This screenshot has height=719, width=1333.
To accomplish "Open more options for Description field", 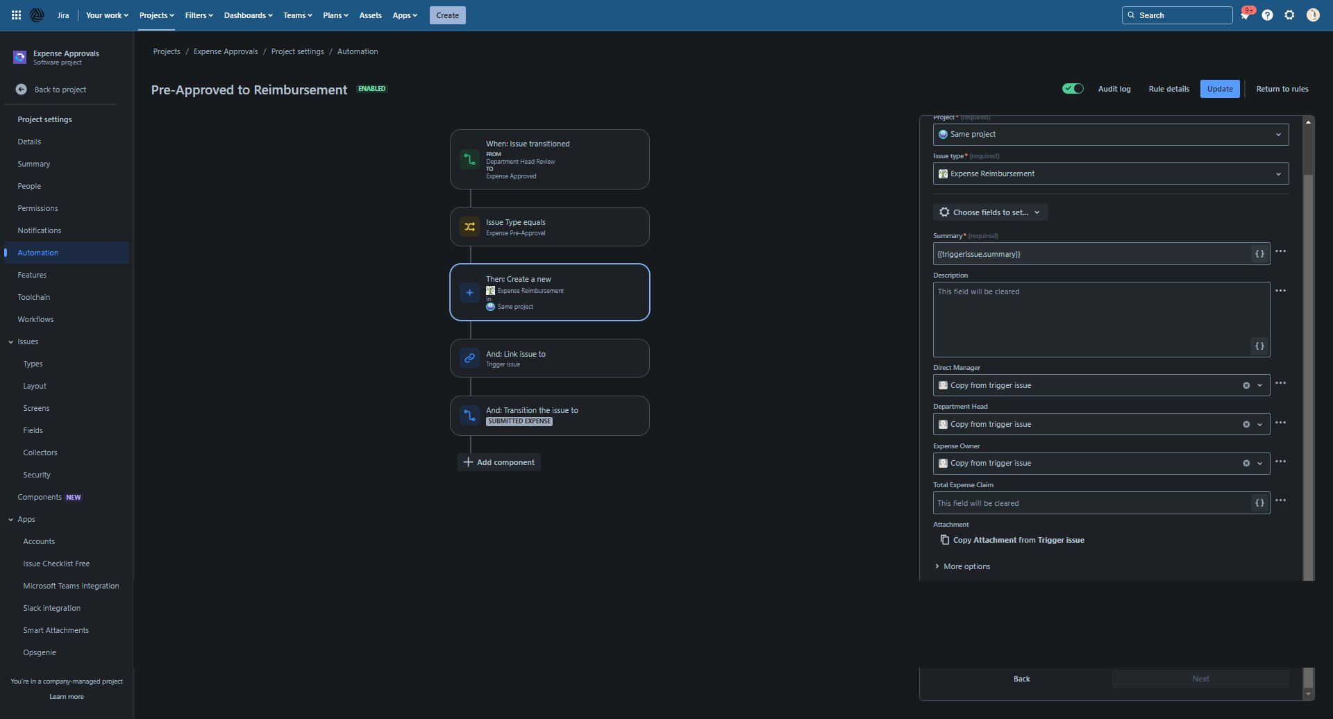I will [1281, 291].
